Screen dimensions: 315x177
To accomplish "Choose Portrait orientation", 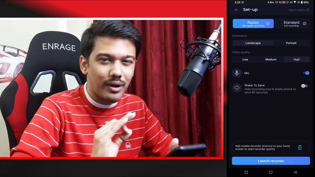I will [291, 43].
